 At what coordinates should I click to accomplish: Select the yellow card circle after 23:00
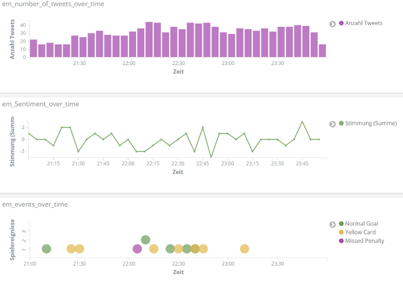click(245, 249)
